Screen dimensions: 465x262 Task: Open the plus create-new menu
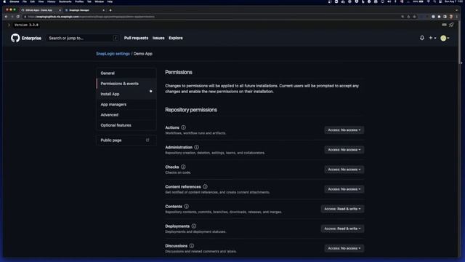click(432, 38)
